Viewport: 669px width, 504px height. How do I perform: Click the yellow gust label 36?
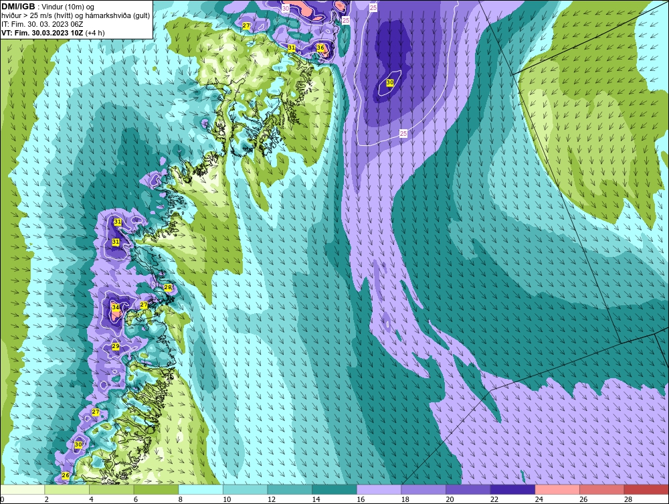tap(320, 48)
